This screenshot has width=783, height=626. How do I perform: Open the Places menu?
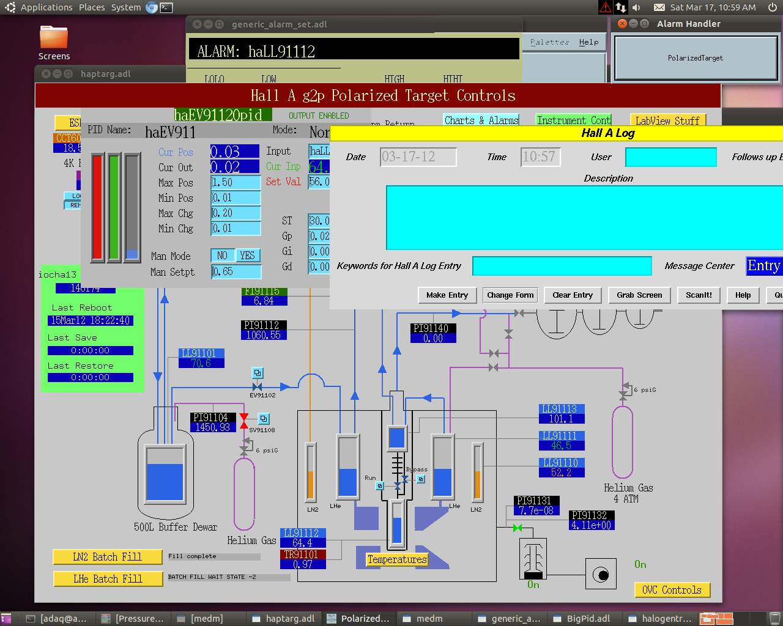tap(92, 7)
